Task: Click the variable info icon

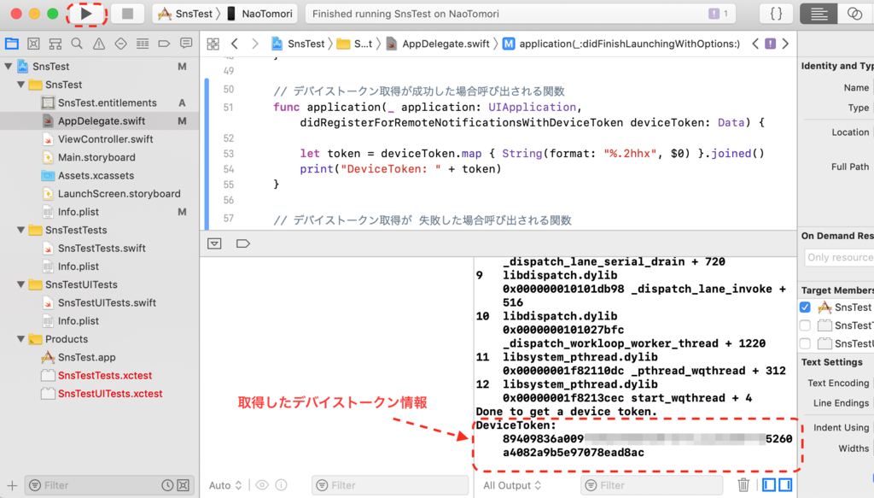Action: pyautogui.click(x=282, y=485)
